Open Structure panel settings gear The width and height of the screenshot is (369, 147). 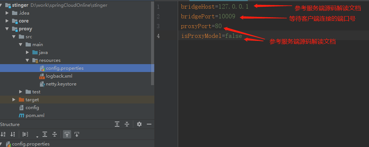click(139, 124)
